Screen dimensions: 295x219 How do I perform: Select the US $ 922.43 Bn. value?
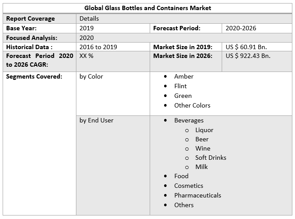click(x=248, y=56)
